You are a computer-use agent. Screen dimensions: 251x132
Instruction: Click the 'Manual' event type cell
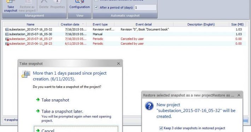point(98,34)
